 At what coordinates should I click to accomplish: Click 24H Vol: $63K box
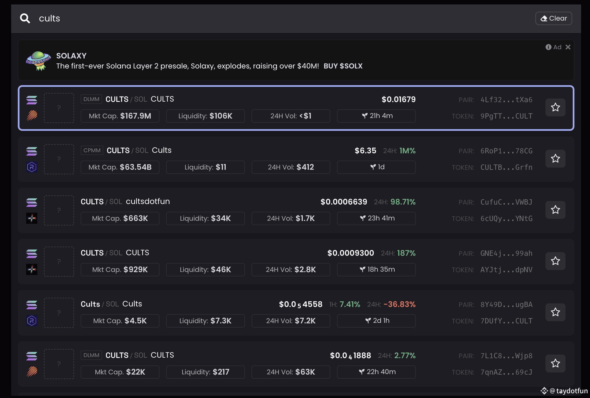pos(291,372)
